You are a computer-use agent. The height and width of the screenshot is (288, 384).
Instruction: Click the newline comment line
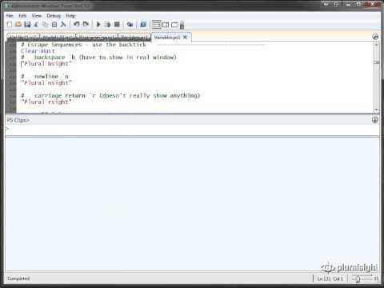[45, 77]
